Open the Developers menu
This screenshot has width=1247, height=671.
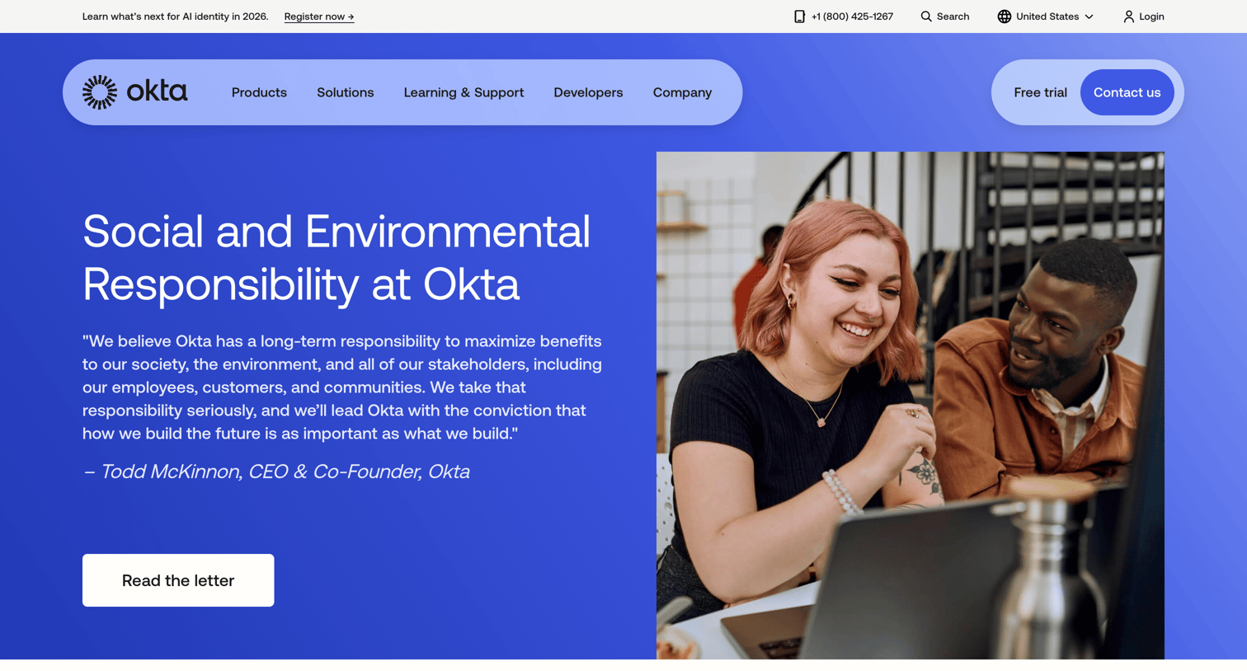coord(588,92)
